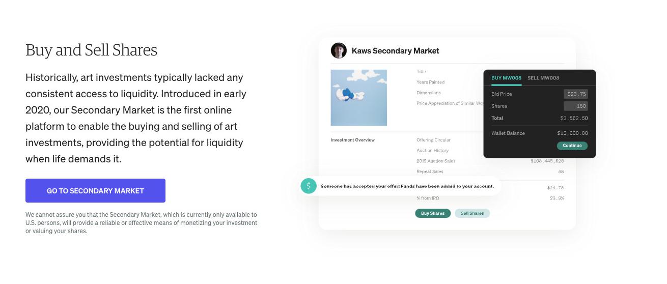Click the Wallet Balance amount
This screenshot has width=667, height=284.
[572, 133]
